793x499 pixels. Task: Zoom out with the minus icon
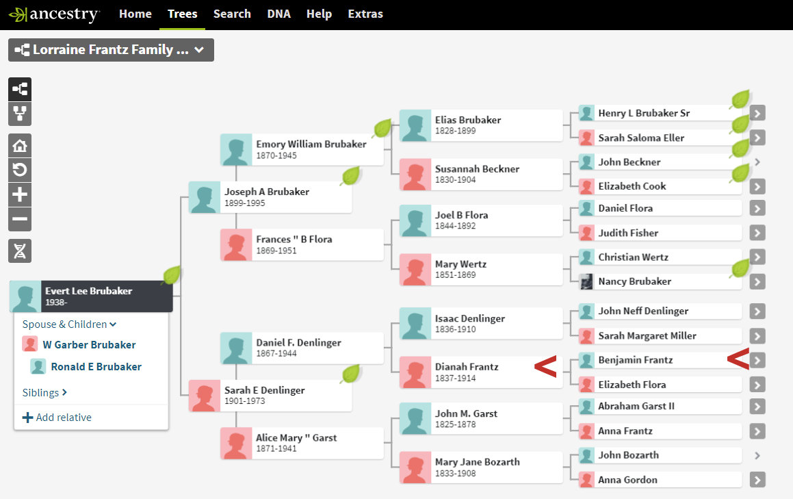pos(20,219)
